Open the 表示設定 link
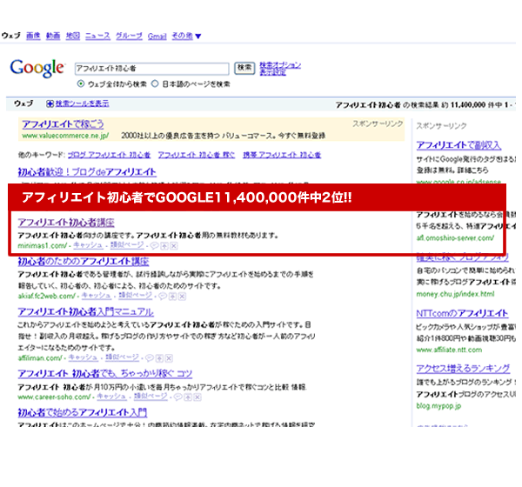This screenshot has height=487, width=522. (272, 72)
